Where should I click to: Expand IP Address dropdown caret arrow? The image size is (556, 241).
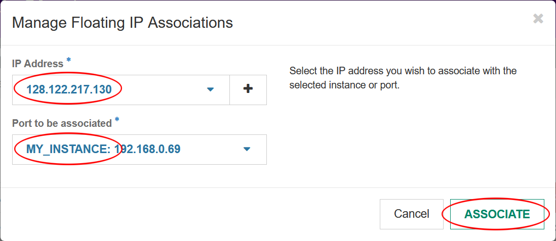pos(211,89)
